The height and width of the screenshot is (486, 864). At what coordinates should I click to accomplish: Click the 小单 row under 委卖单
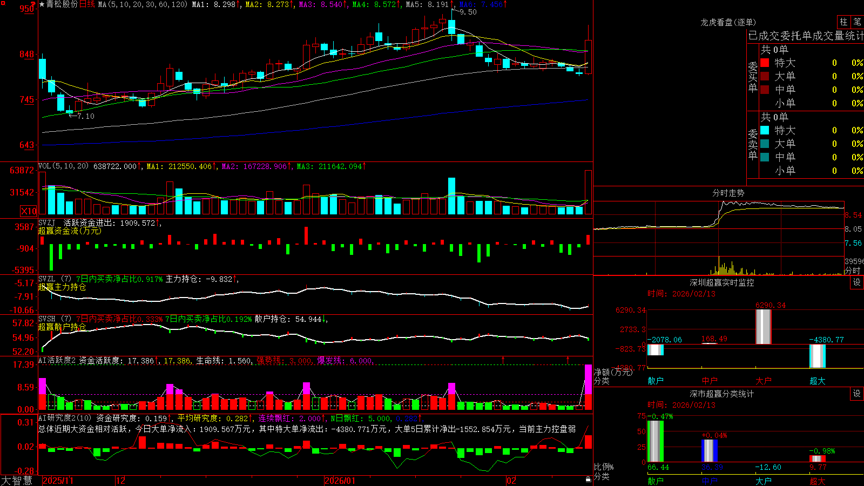click(812, 171)
